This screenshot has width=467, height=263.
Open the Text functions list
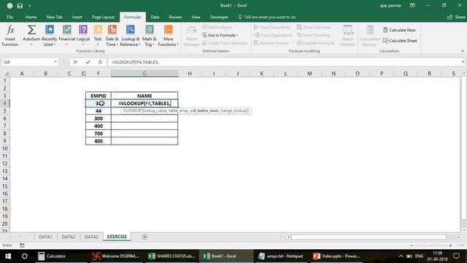click(98, 36)
